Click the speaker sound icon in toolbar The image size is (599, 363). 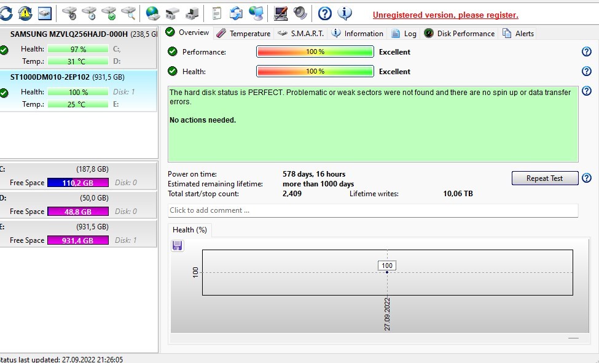300,13
